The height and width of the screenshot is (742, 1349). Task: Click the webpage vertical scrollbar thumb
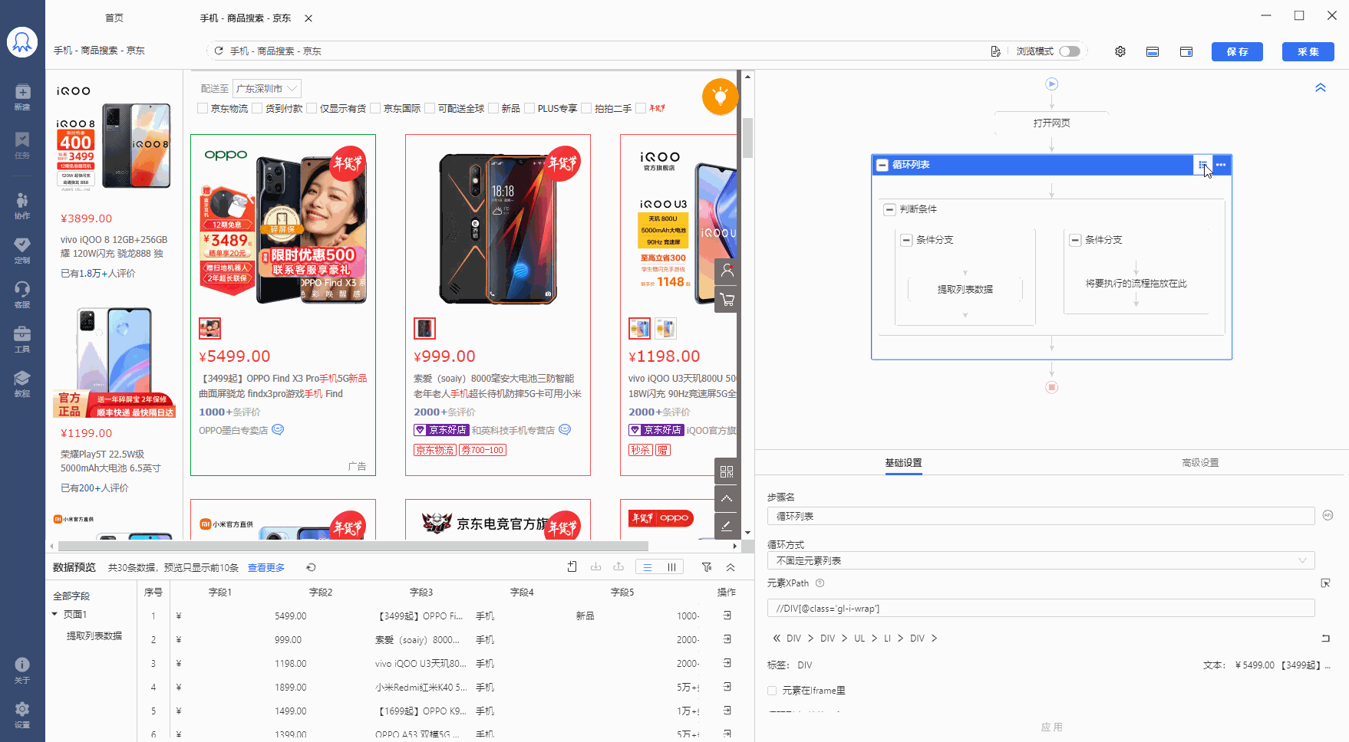[x=747, y=138]
